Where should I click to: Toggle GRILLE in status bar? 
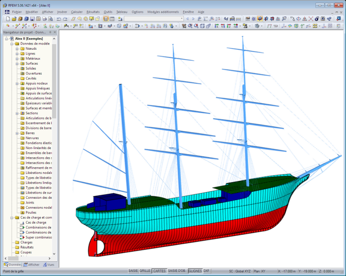tap(145, 271)
